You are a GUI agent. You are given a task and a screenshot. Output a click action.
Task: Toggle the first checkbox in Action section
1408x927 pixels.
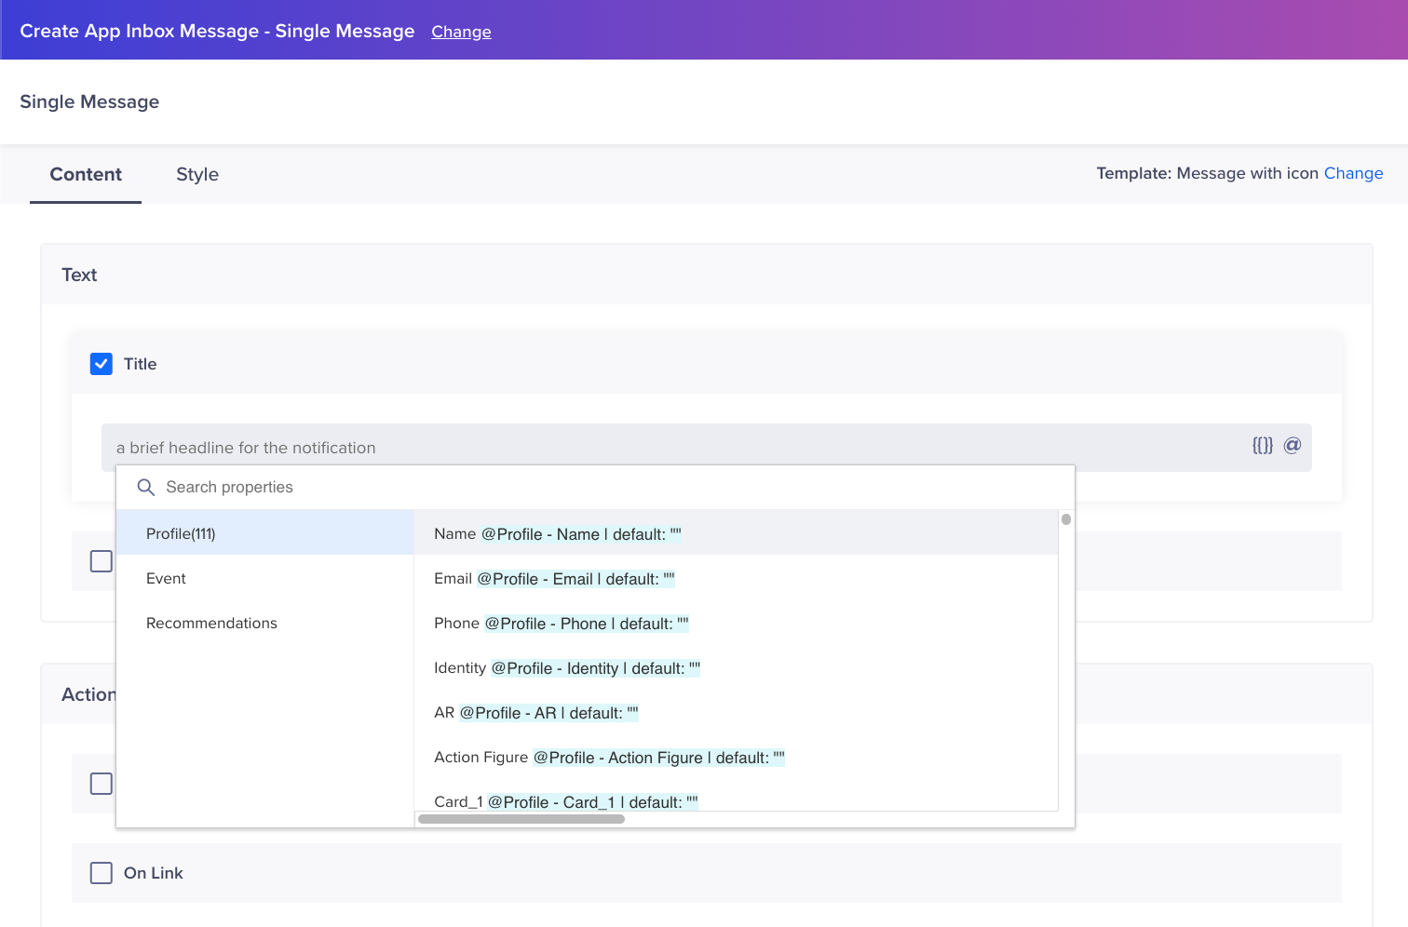click(102, 784)
